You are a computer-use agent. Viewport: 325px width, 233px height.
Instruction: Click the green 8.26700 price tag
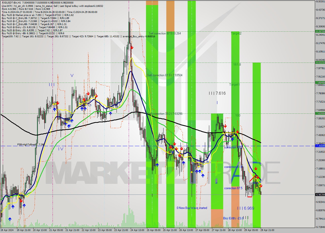tap(320, 31)
